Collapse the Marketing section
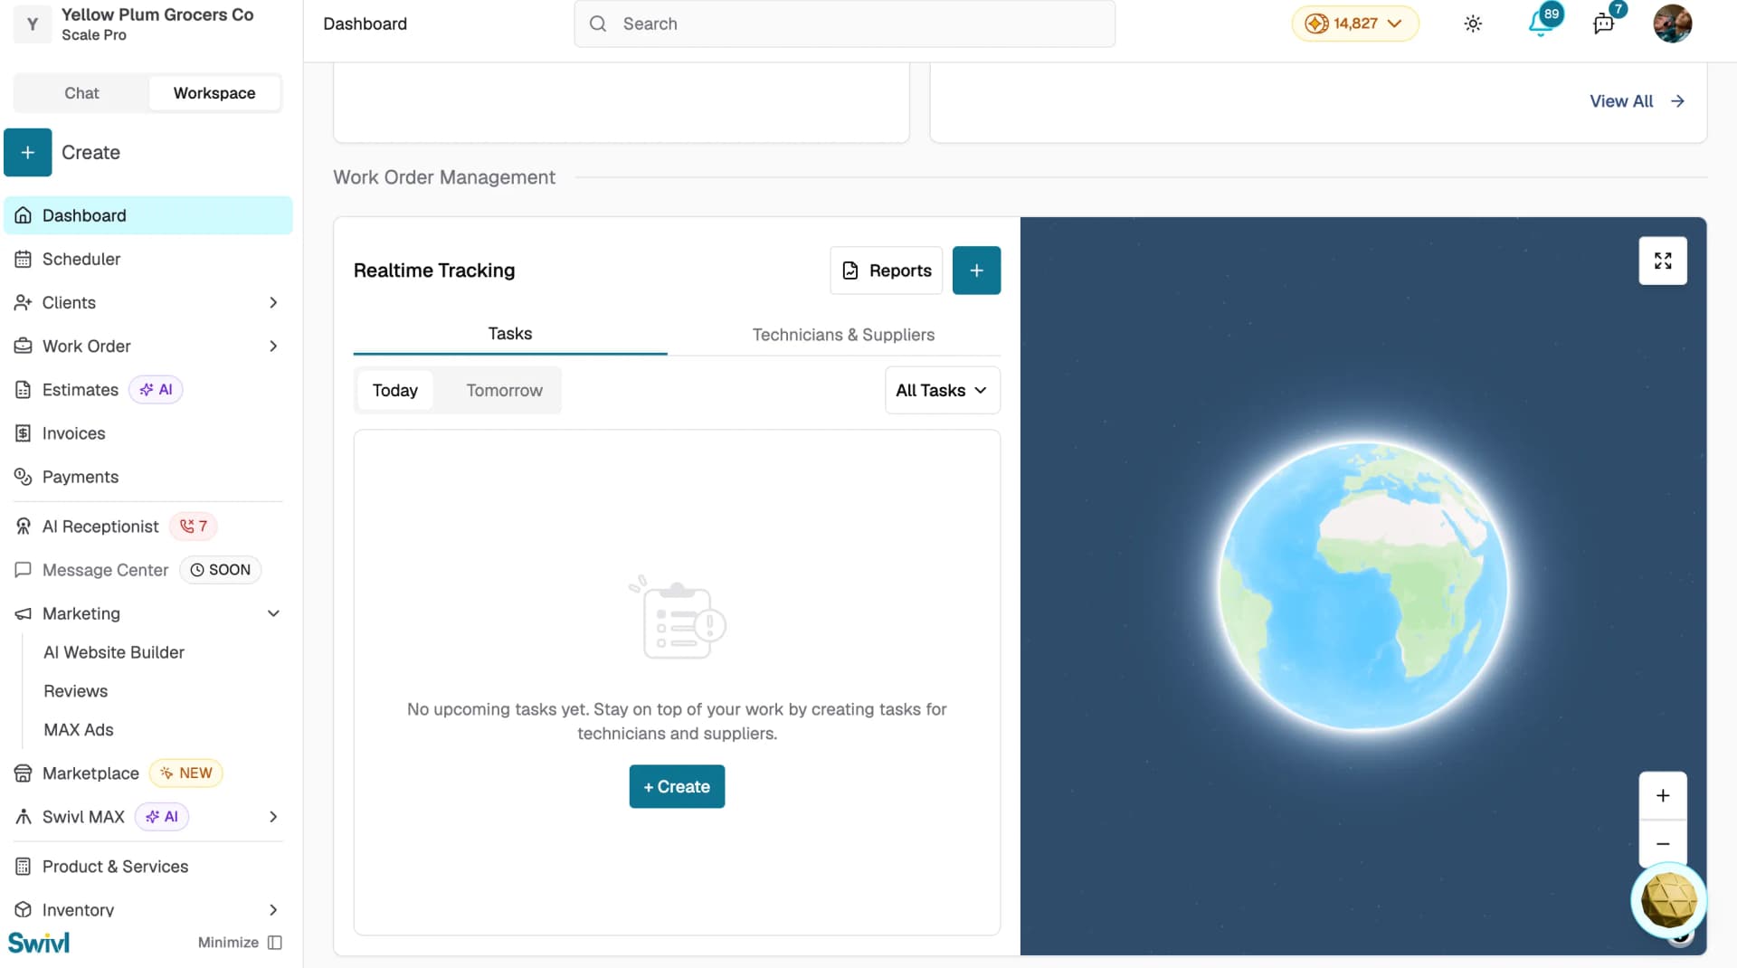 (x=273, y=613)
